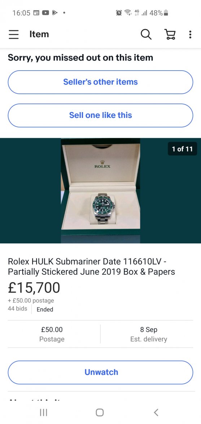
Task: Select the Rolex HULK Submariner listing title
Action: tap(91, 267)
